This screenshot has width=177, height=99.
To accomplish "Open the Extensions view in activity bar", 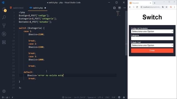I will [4, 42].
